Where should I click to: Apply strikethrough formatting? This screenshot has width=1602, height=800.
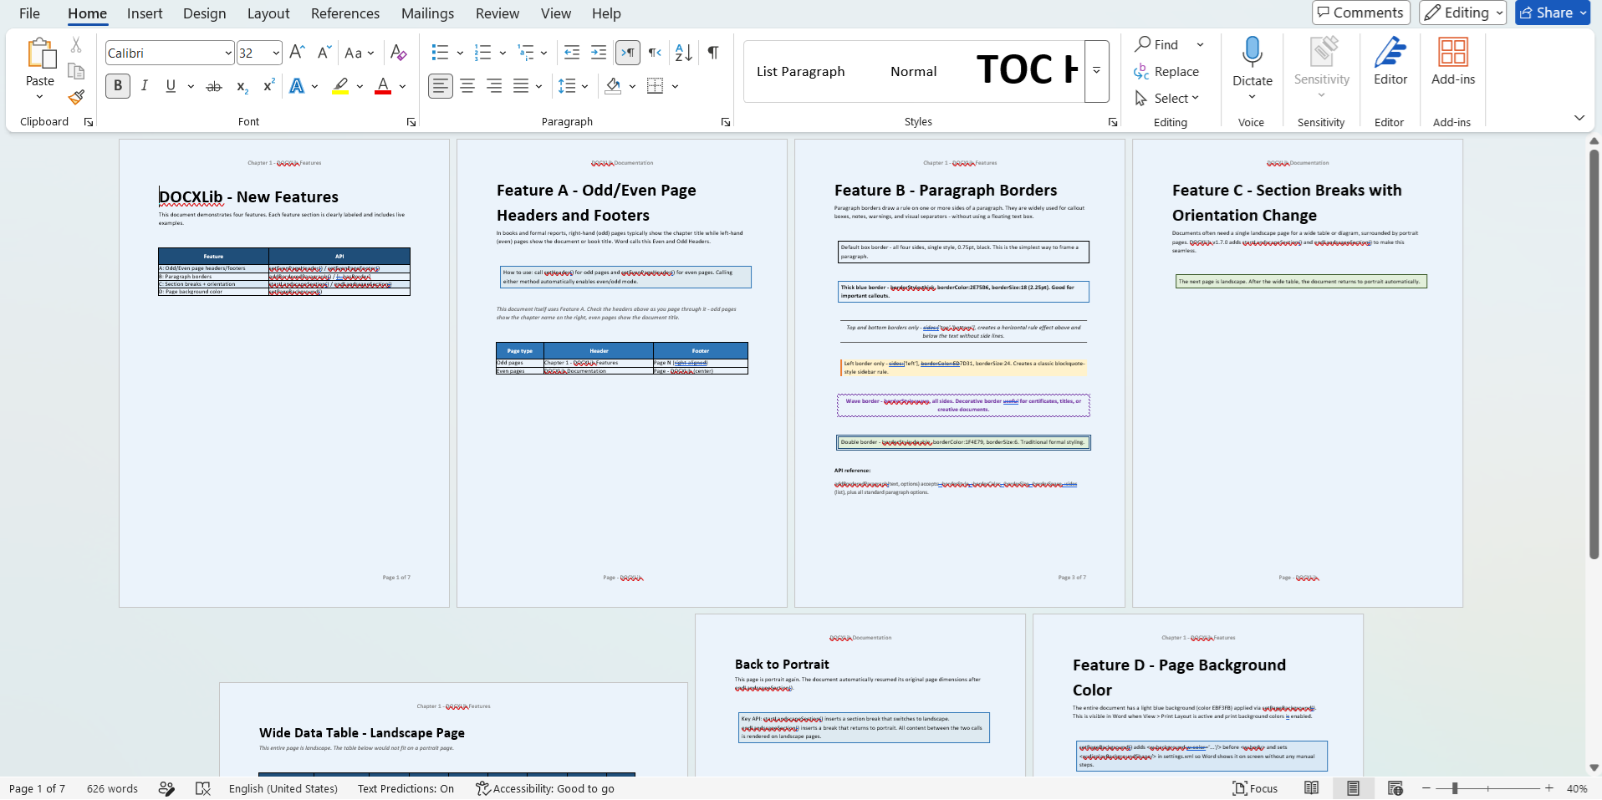[214, 86]
